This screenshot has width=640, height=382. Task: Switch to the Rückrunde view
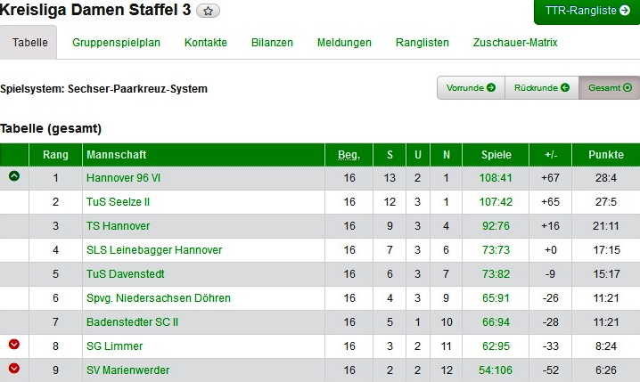click(x=542, y=87)
